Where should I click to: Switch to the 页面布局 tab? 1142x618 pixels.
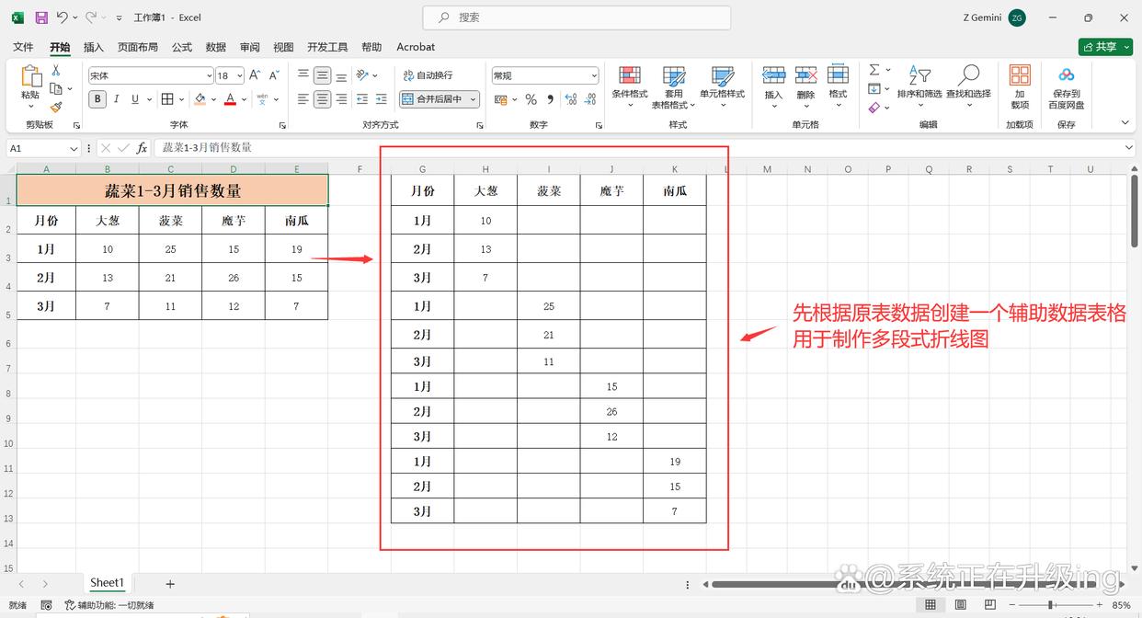pyautogui.click(x=138, y=47)
